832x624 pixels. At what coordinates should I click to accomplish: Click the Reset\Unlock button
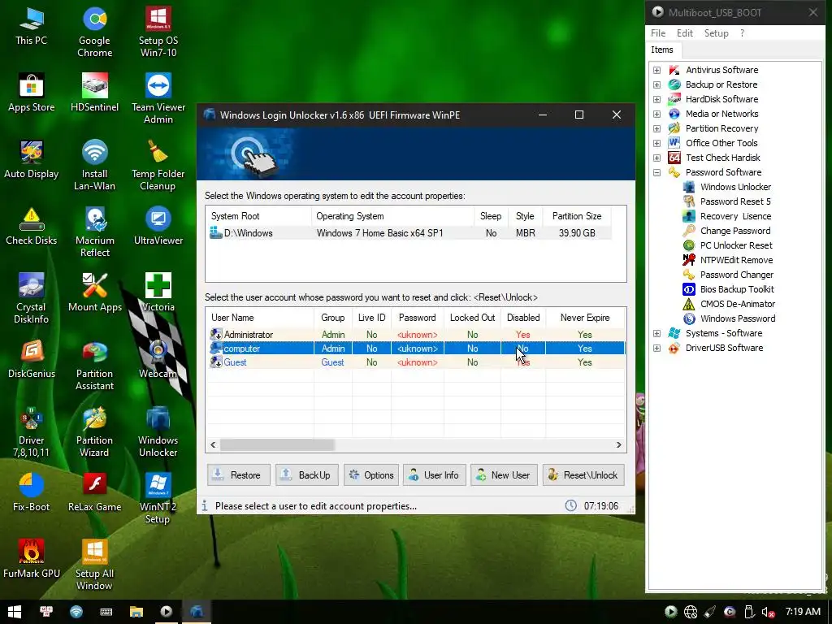(x=583, y=474)
